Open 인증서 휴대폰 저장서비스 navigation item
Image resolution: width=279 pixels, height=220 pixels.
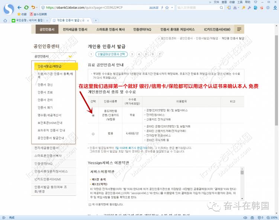point(177,29)
